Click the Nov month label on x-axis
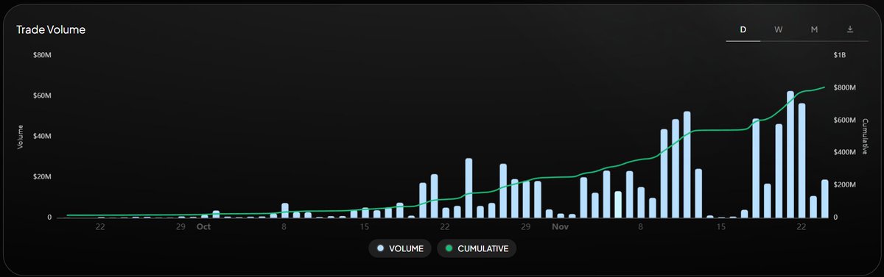This screenshot has width=884, height=277. pos(561,228)
